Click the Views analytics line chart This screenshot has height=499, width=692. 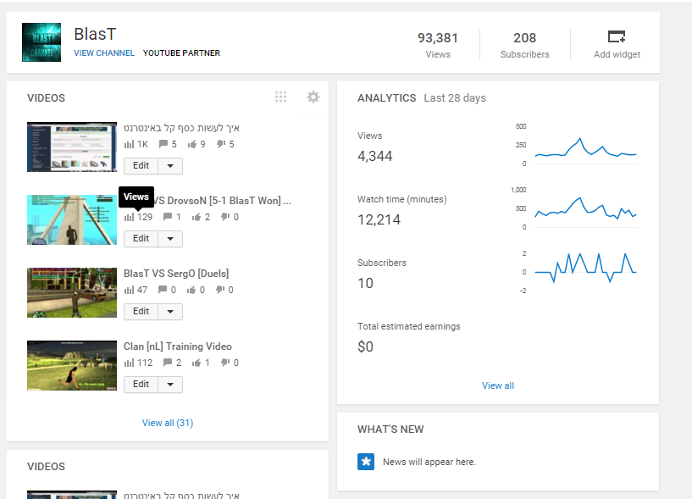point(584,147)
